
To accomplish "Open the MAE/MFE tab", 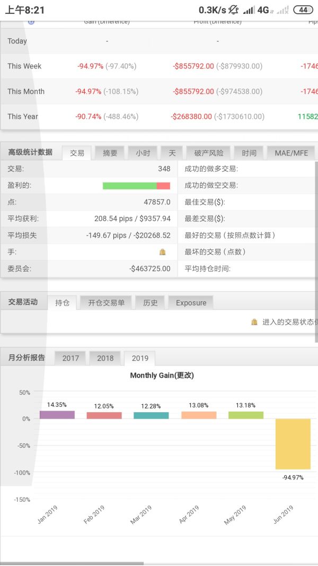I will pos(291,153).
